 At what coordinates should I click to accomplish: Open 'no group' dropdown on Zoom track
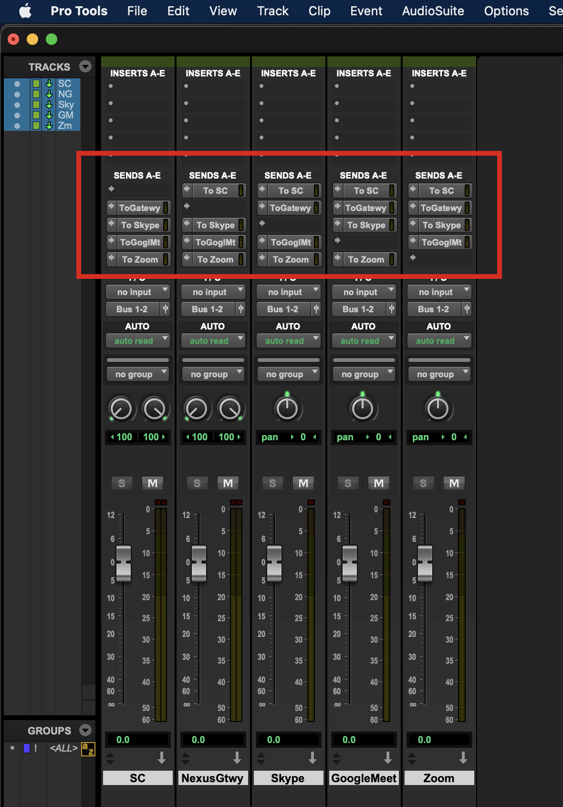(x=439, y=374)
